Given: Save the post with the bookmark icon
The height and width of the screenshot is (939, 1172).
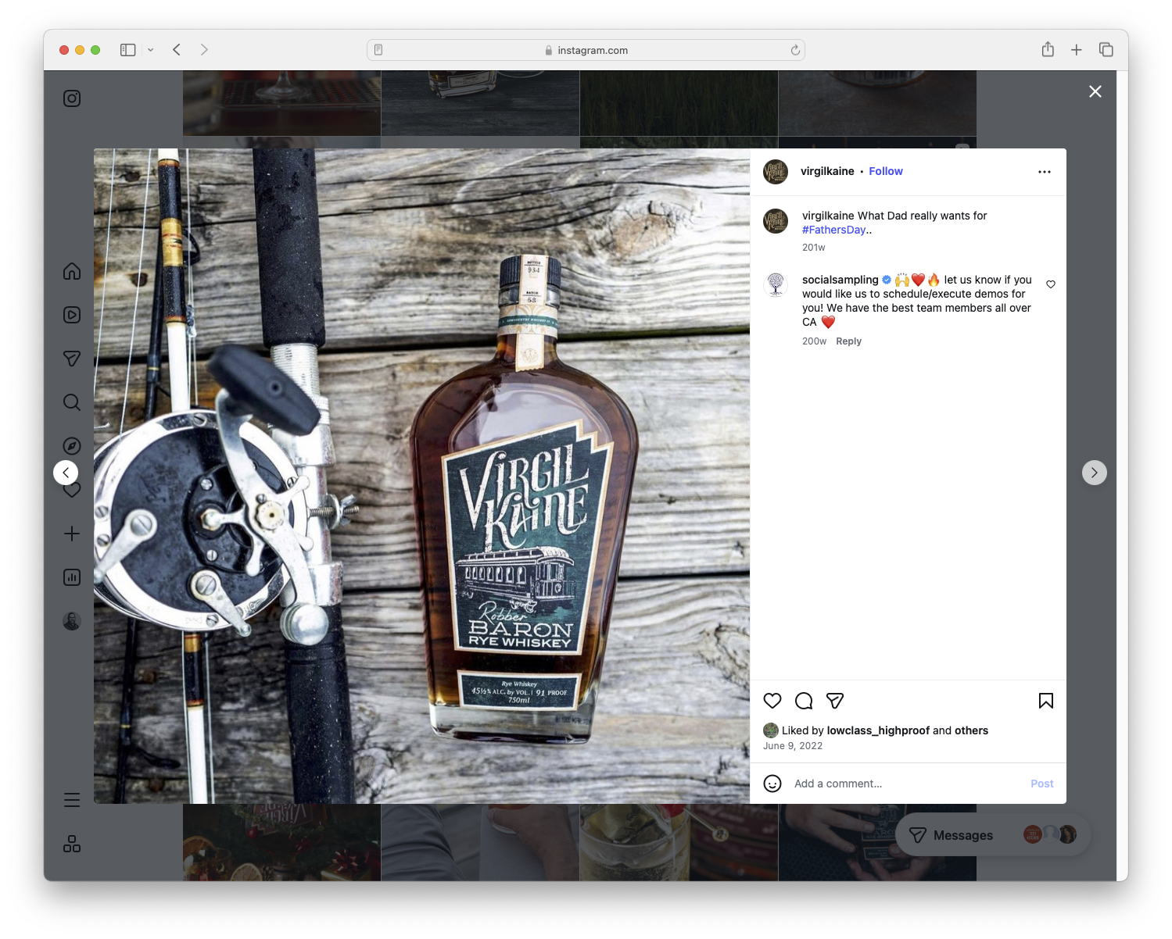Looking at the screenshot, I should point(1045,701).
